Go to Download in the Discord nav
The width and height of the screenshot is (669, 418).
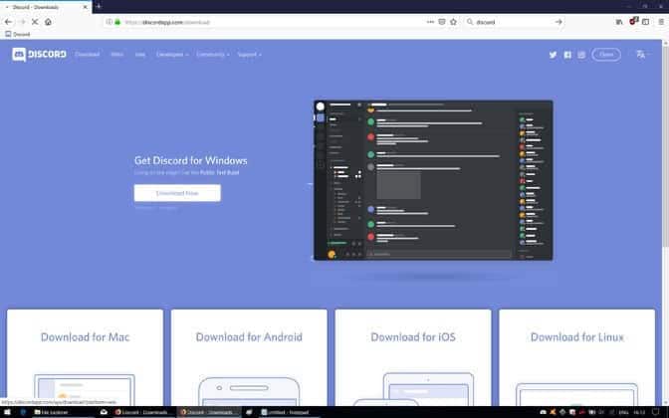coord(87,54)
